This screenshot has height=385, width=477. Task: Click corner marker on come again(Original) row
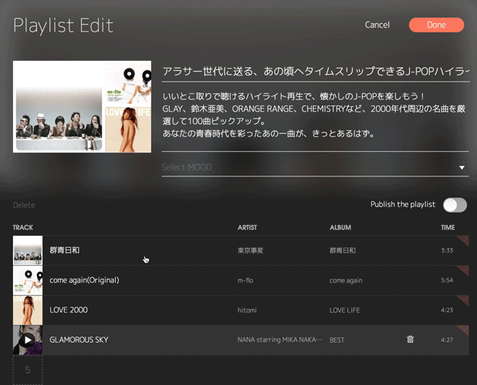[x=464, y=270]
